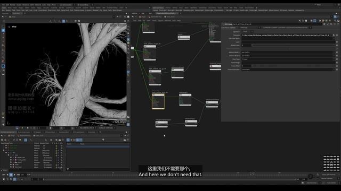Open the Edit menu in main menu bar
Viewport: 341px width, 191px height.
pyautogui.click(x=7, y=5)
